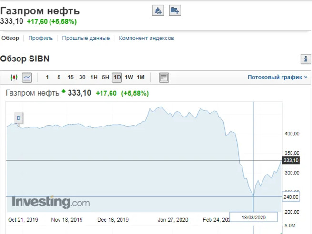Click the 8.0M volume axis label
Viewport: 312px width, 234px height.
[290, 225]
